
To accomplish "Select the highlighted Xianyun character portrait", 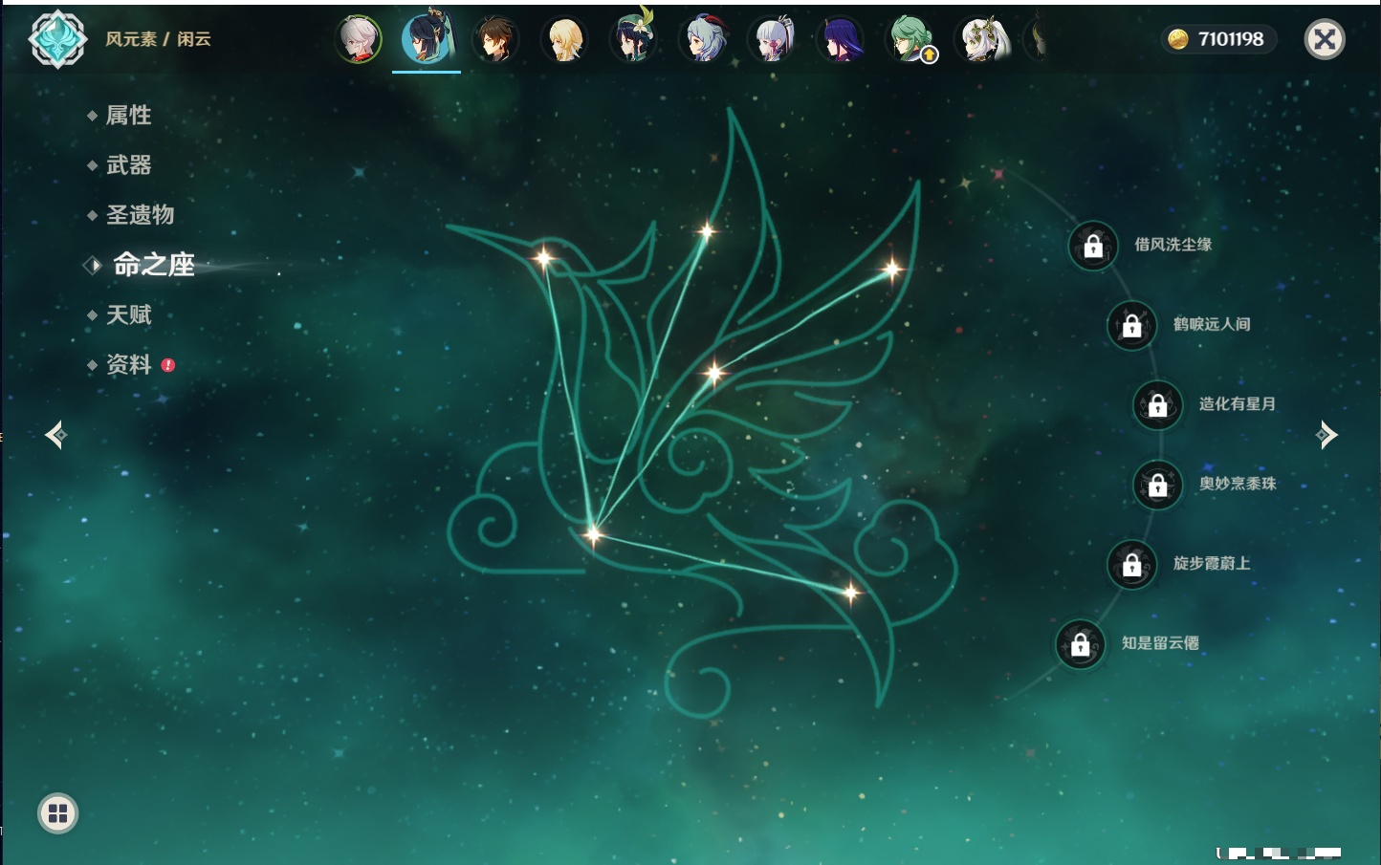I will pos(427,38).
